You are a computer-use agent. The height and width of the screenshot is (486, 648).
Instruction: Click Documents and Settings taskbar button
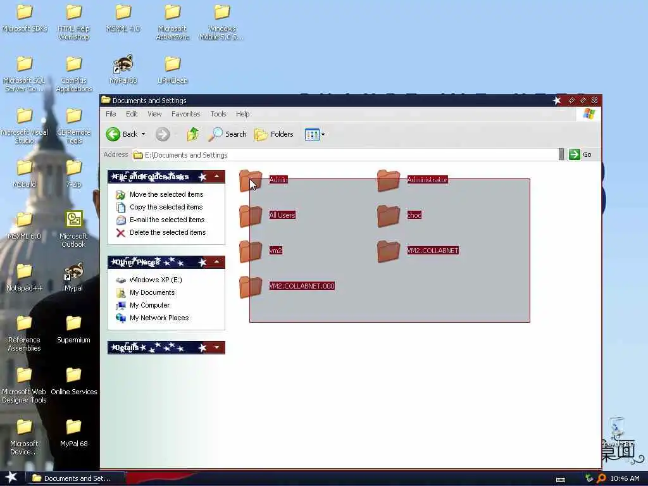(x=75, y=478)
